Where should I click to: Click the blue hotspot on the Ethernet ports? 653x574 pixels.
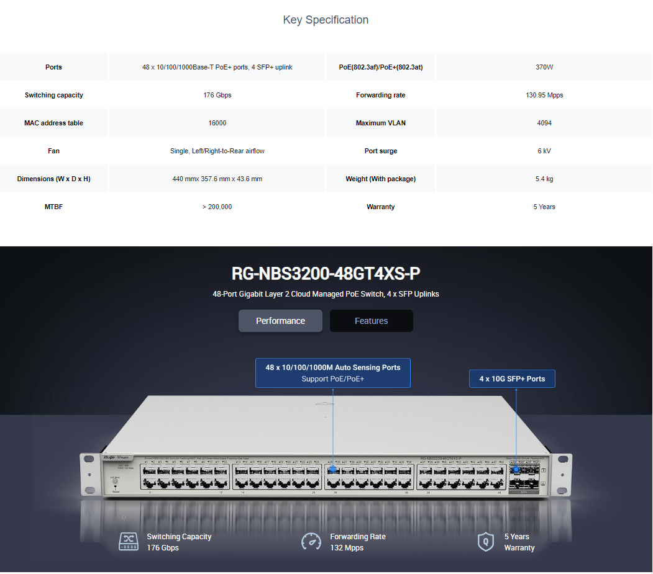click(x=333, y=469)
